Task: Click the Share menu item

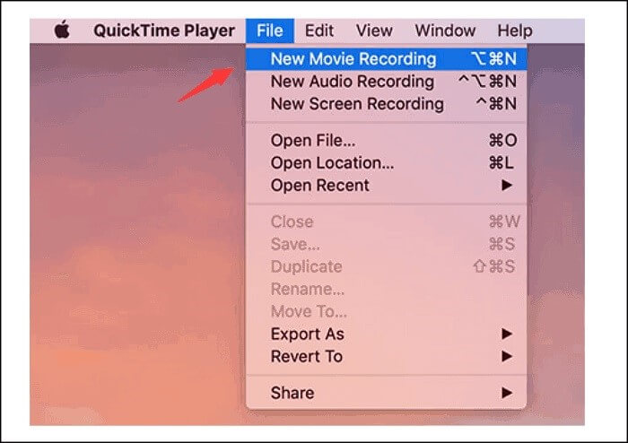Action: pyautogui.click(x=386, y=393)
